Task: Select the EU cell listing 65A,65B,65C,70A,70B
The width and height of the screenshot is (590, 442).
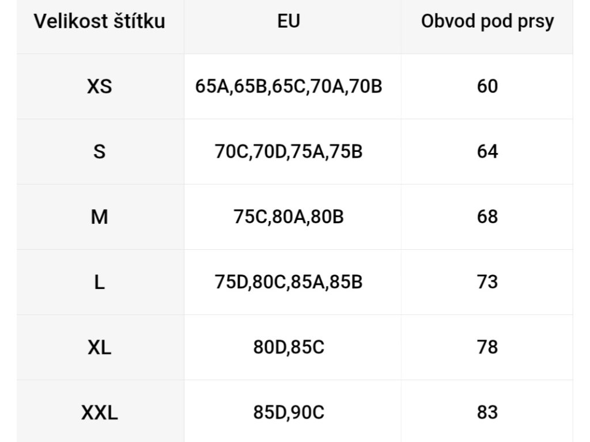Action: point(289,87)
